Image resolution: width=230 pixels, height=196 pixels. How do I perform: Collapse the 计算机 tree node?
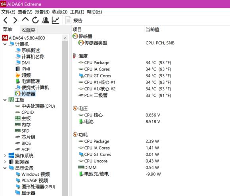[x=5, y=44]
